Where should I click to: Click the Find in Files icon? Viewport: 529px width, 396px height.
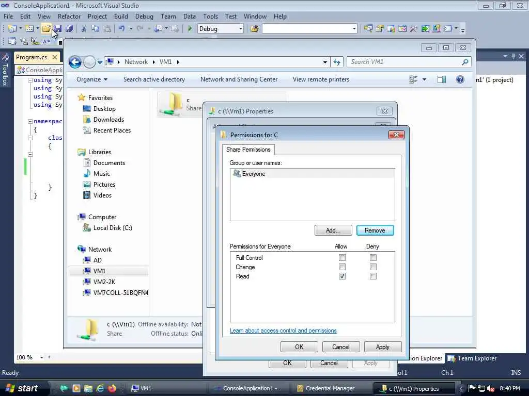coord(255,29)
